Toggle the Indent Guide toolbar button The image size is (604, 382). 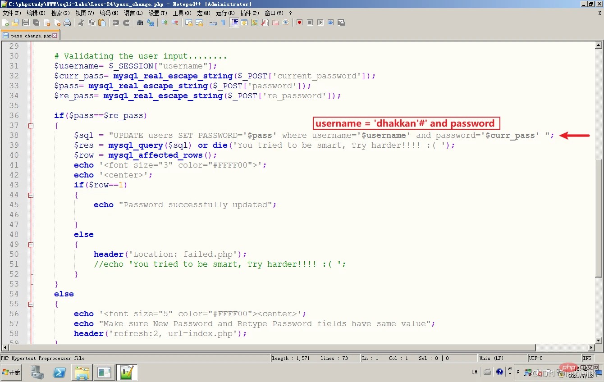point(234,23)
